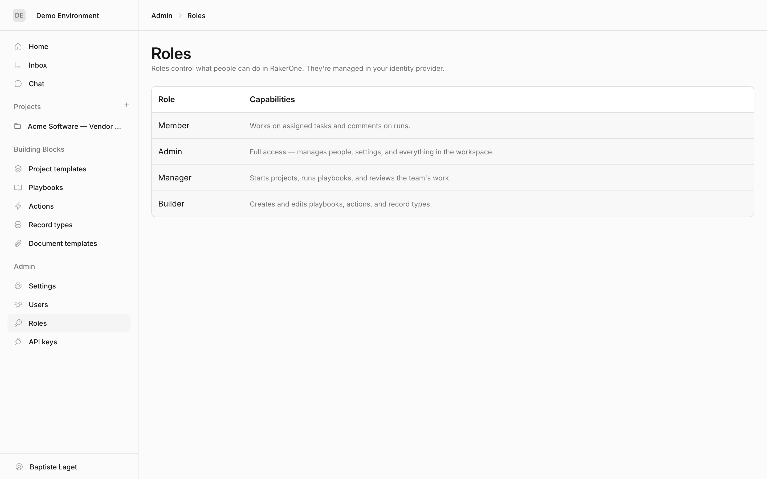
Task: Click the Roles breadcrumb item
Action: pos(196,15)
